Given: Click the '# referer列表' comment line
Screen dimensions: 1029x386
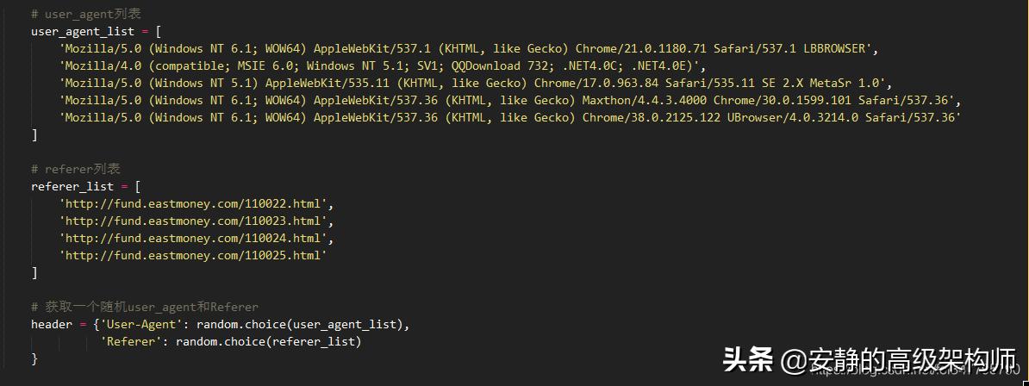Looking at the screenshot, I should [x=76, y=170].
